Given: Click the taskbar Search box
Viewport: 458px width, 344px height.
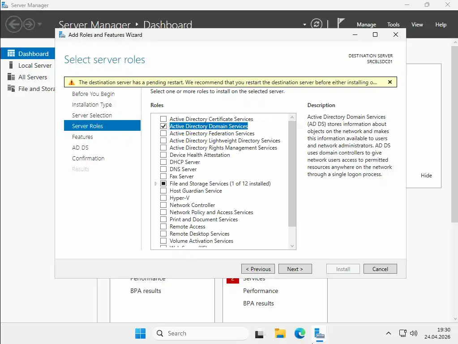Looking at the screenshot, I should pyautogui.click(x=201, y=334).
